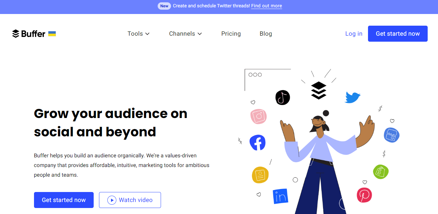
Task: Click the red Pinterest icon
Action: 364,195
